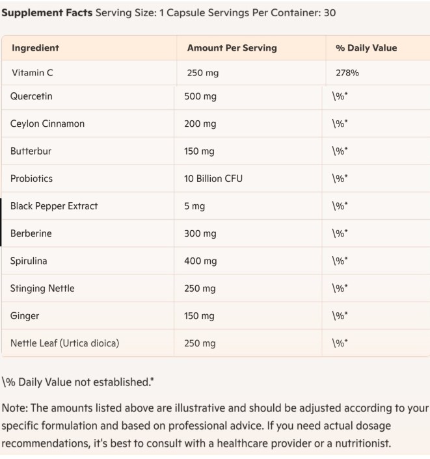Click the Amount Per Serving header

tap(232, 47)
